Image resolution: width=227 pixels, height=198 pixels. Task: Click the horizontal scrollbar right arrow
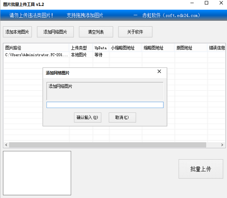222,145
